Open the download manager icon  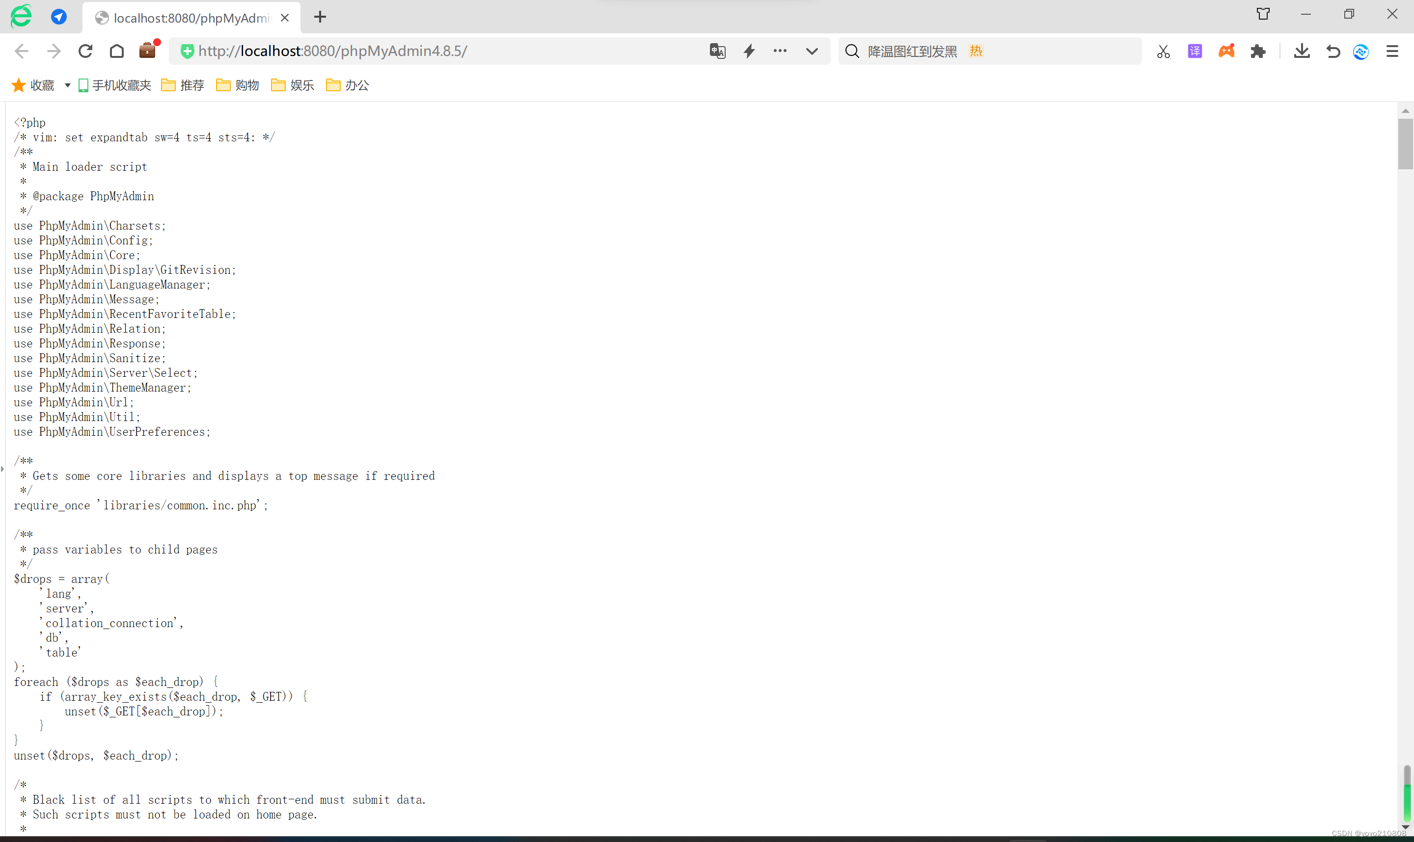(x=1302, y=51)
